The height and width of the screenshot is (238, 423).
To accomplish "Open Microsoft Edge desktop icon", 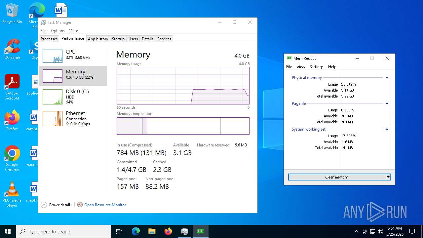I will (36, 11).
